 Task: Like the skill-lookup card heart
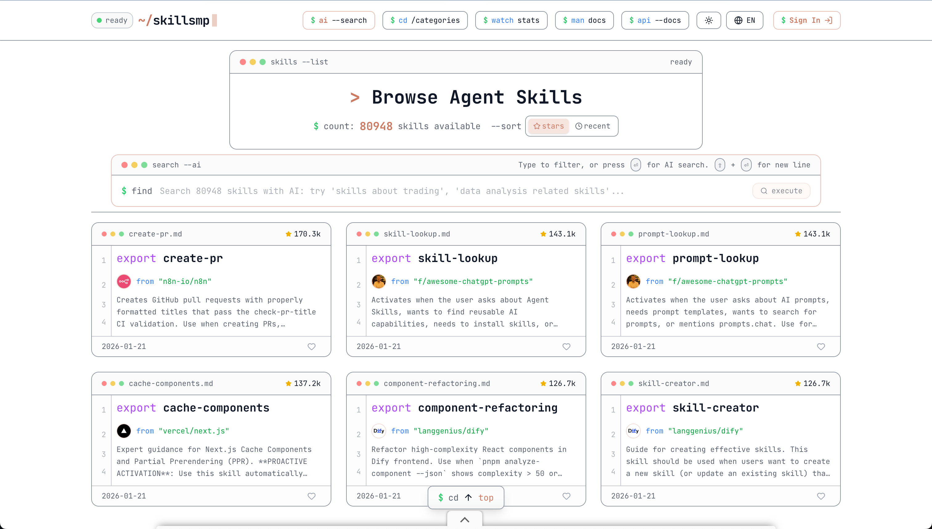pos(566,346)
